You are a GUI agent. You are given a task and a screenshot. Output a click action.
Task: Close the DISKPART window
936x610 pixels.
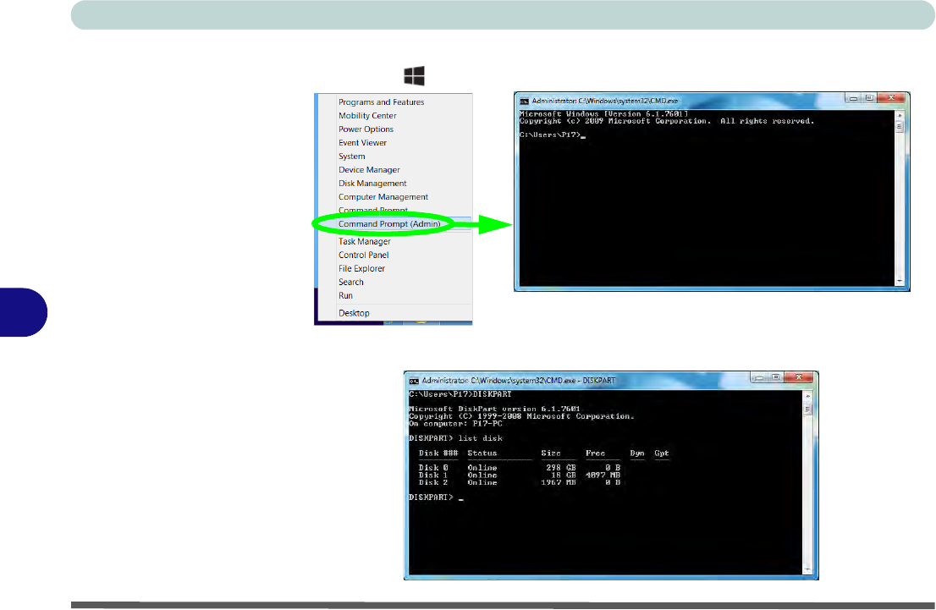coord(799,377)
